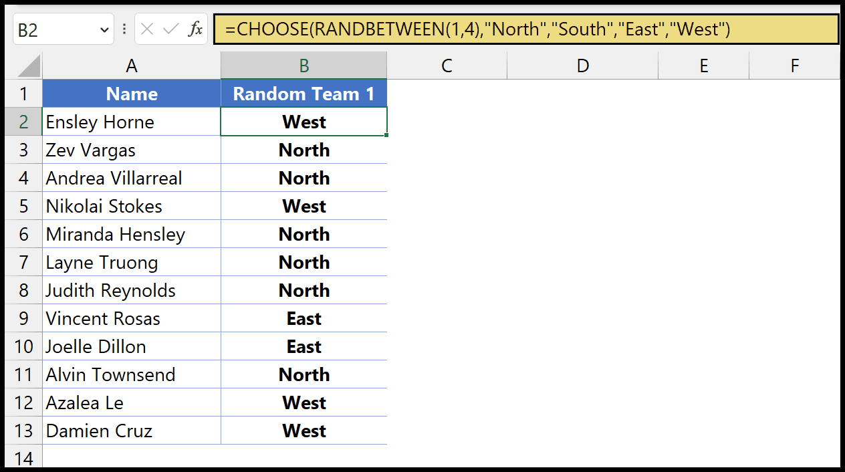Click the fill handle of cell B2
Image resolution: width=845 pixels, height=472 pixels.
(387, 136)
